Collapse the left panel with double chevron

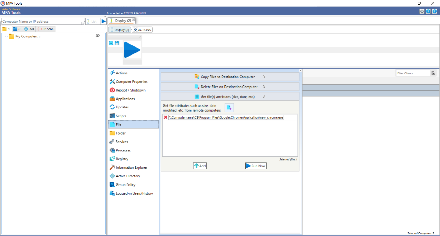point(105,16)
